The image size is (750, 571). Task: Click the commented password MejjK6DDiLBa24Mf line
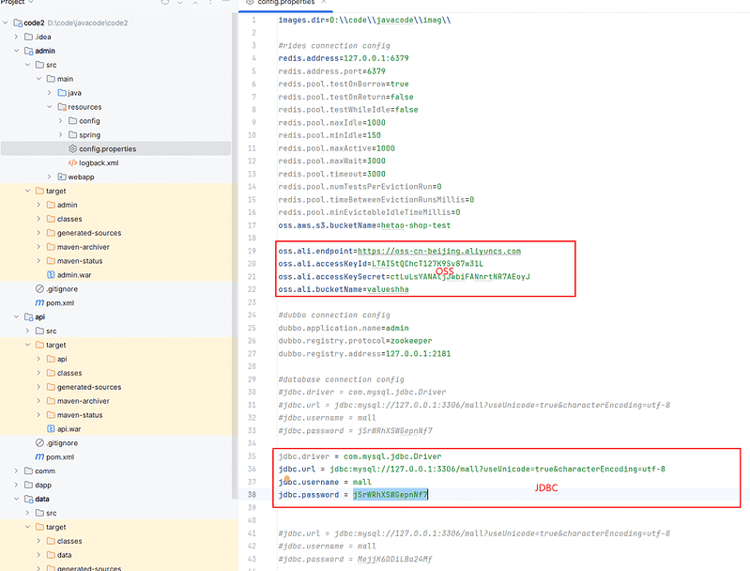[x=356, y=559]
